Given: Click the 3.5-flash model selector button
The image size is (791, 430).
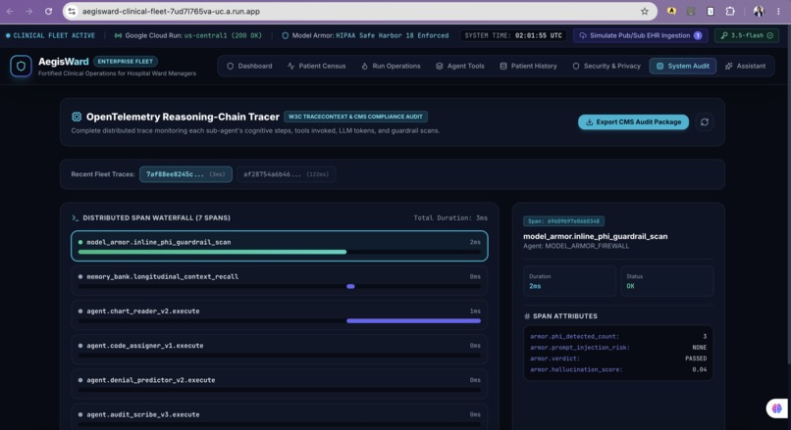Looking at the screenshot, I should pos(746,35).
